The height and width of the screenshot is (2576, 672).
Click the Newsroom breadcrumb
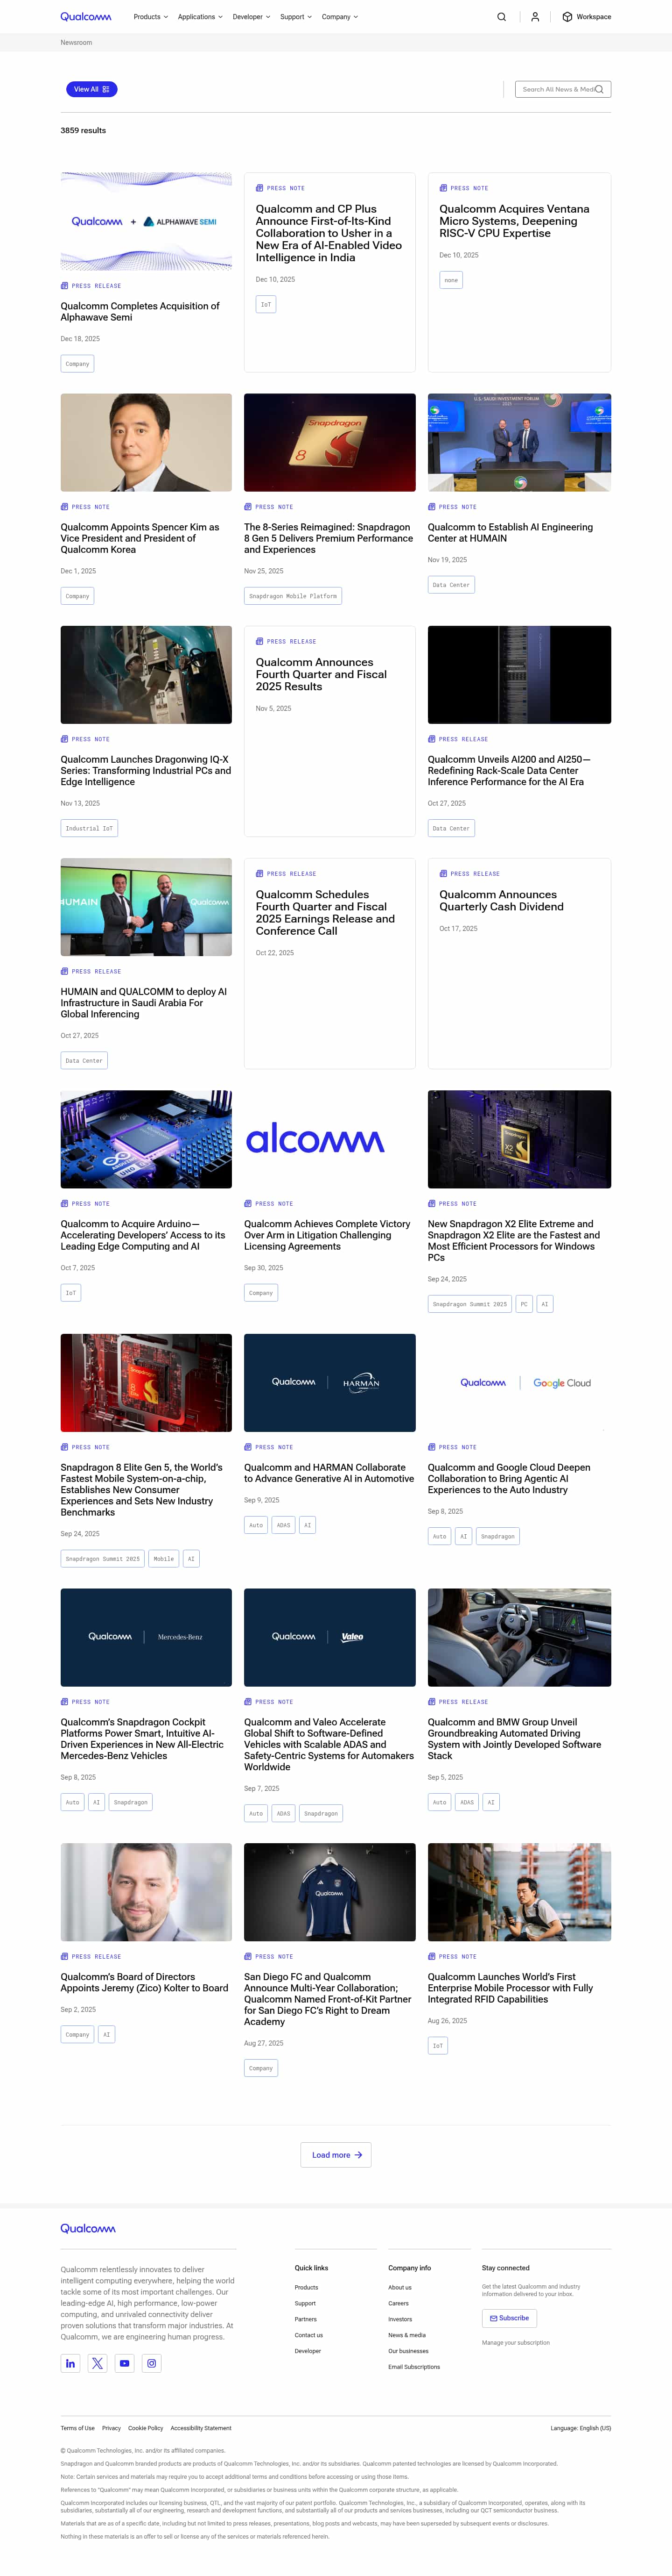click(x=76, y=43)
